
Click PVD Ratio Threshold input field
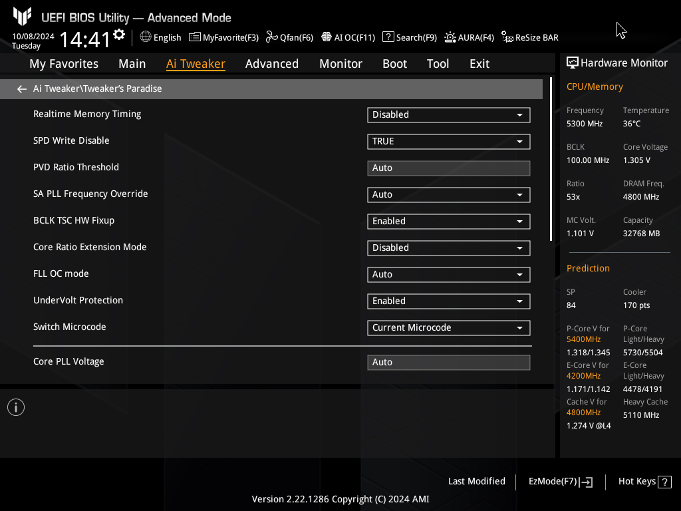pos(449,168)
